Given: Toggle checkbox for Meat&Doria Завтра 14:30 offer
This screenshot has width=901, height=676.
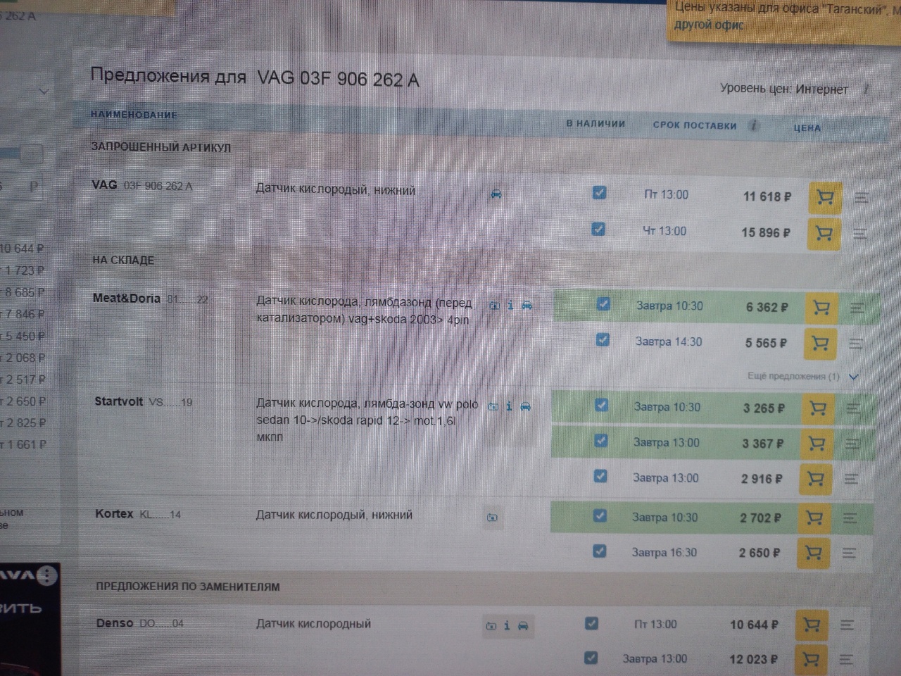Looking at the screenshot, I should (x=603, y=339).
